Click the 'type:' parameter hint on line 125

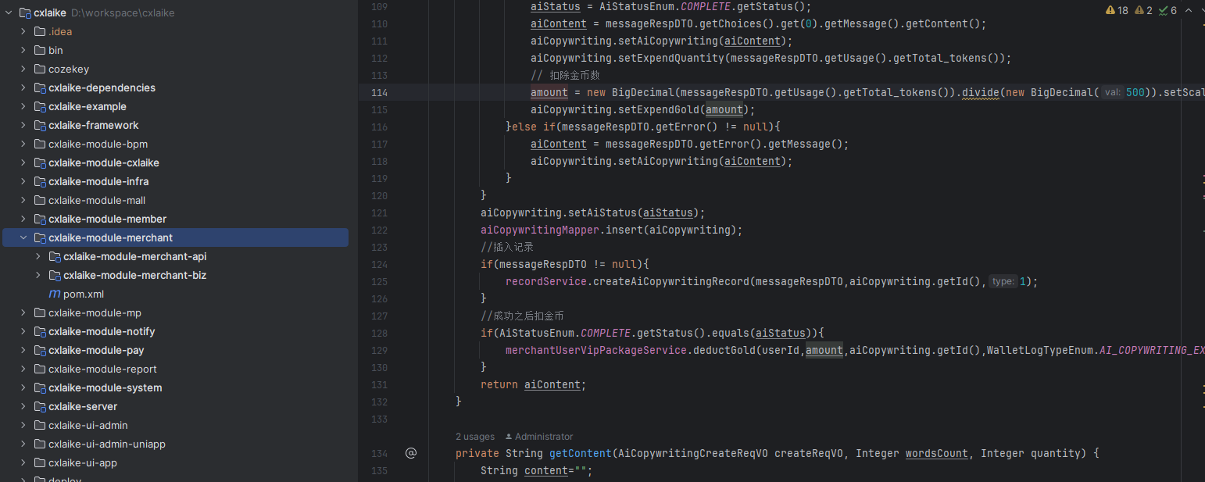tap(1003, 281)
